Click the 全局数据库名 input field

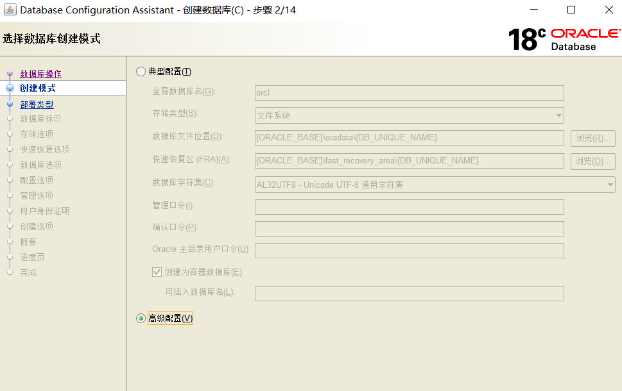click(x=410, y=93)
